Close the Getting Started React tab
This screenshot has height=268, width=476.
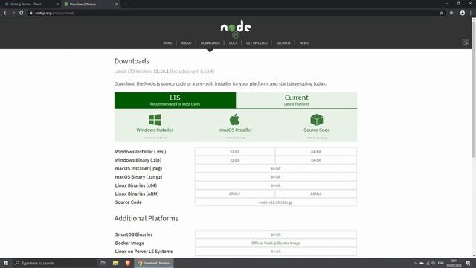click(57, 4)
